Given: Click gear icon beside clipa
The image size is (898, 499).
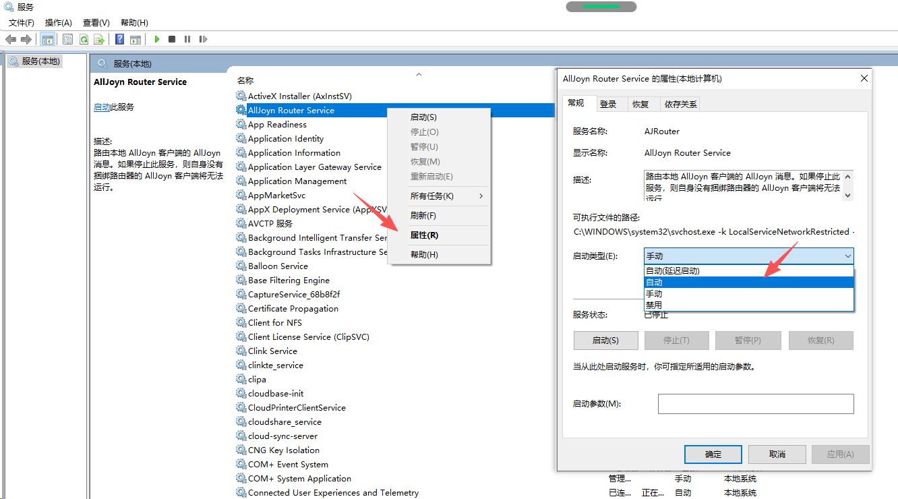Looking at the screenshot, I should [241, 379].
